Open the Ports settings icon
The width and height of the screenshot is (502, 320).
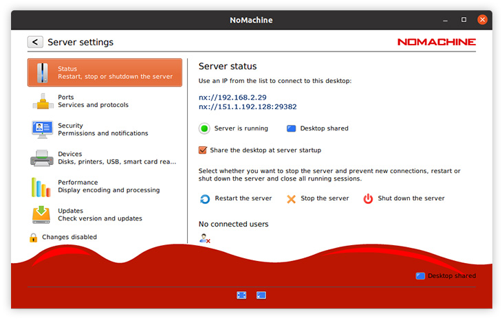42,102
